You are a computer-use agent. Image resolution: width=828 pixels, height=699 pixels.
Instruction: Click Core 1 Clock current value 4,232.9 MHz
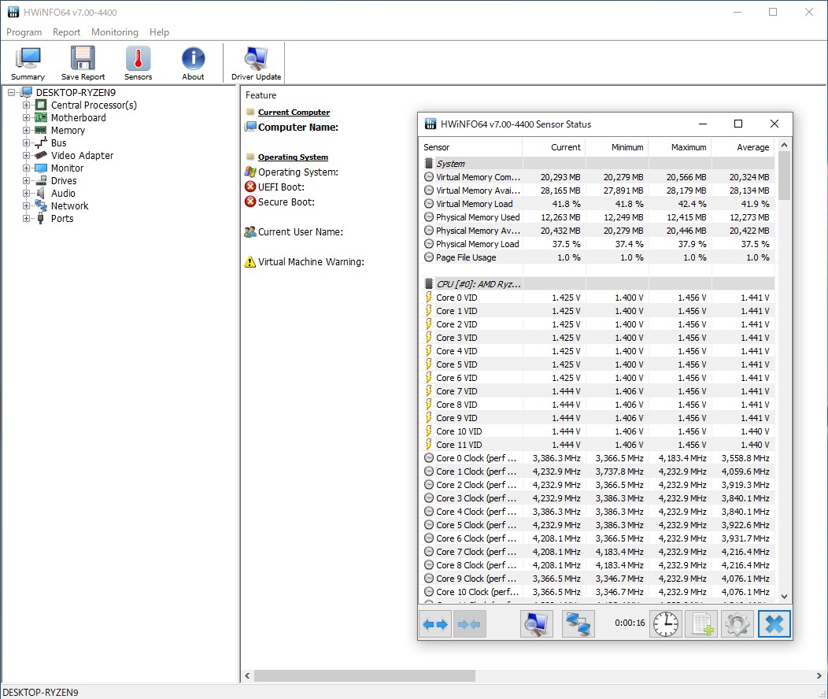(x=556, y=472)
